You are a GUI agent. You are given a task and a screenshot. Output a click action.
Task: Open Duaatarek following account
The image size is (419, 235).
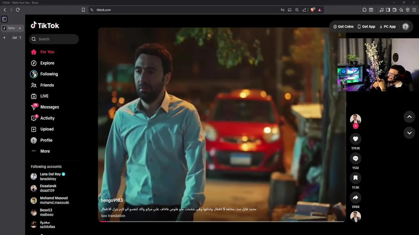(x=44, y=188)
